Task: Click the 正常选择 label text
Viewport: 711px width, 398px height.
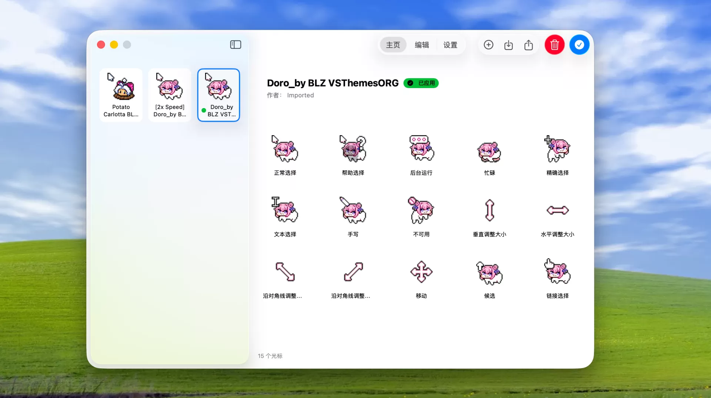Action: pyautogui.click(x=285, y=173)
